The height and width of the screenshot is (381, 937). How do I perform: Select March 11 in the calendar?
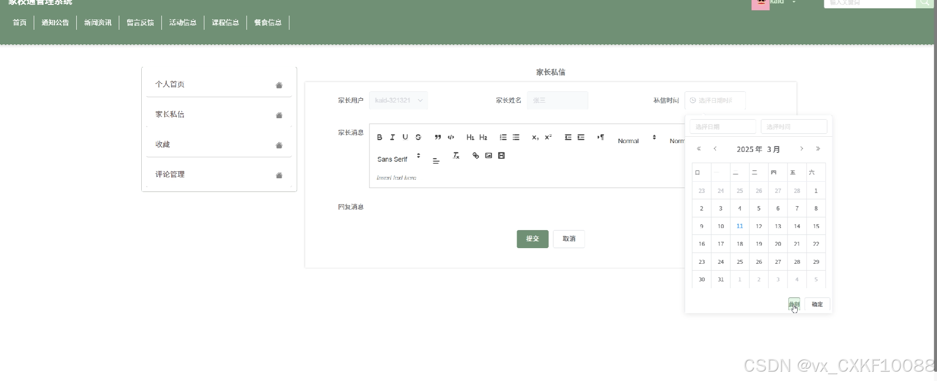pyautogui.click(x=740, y=226)
